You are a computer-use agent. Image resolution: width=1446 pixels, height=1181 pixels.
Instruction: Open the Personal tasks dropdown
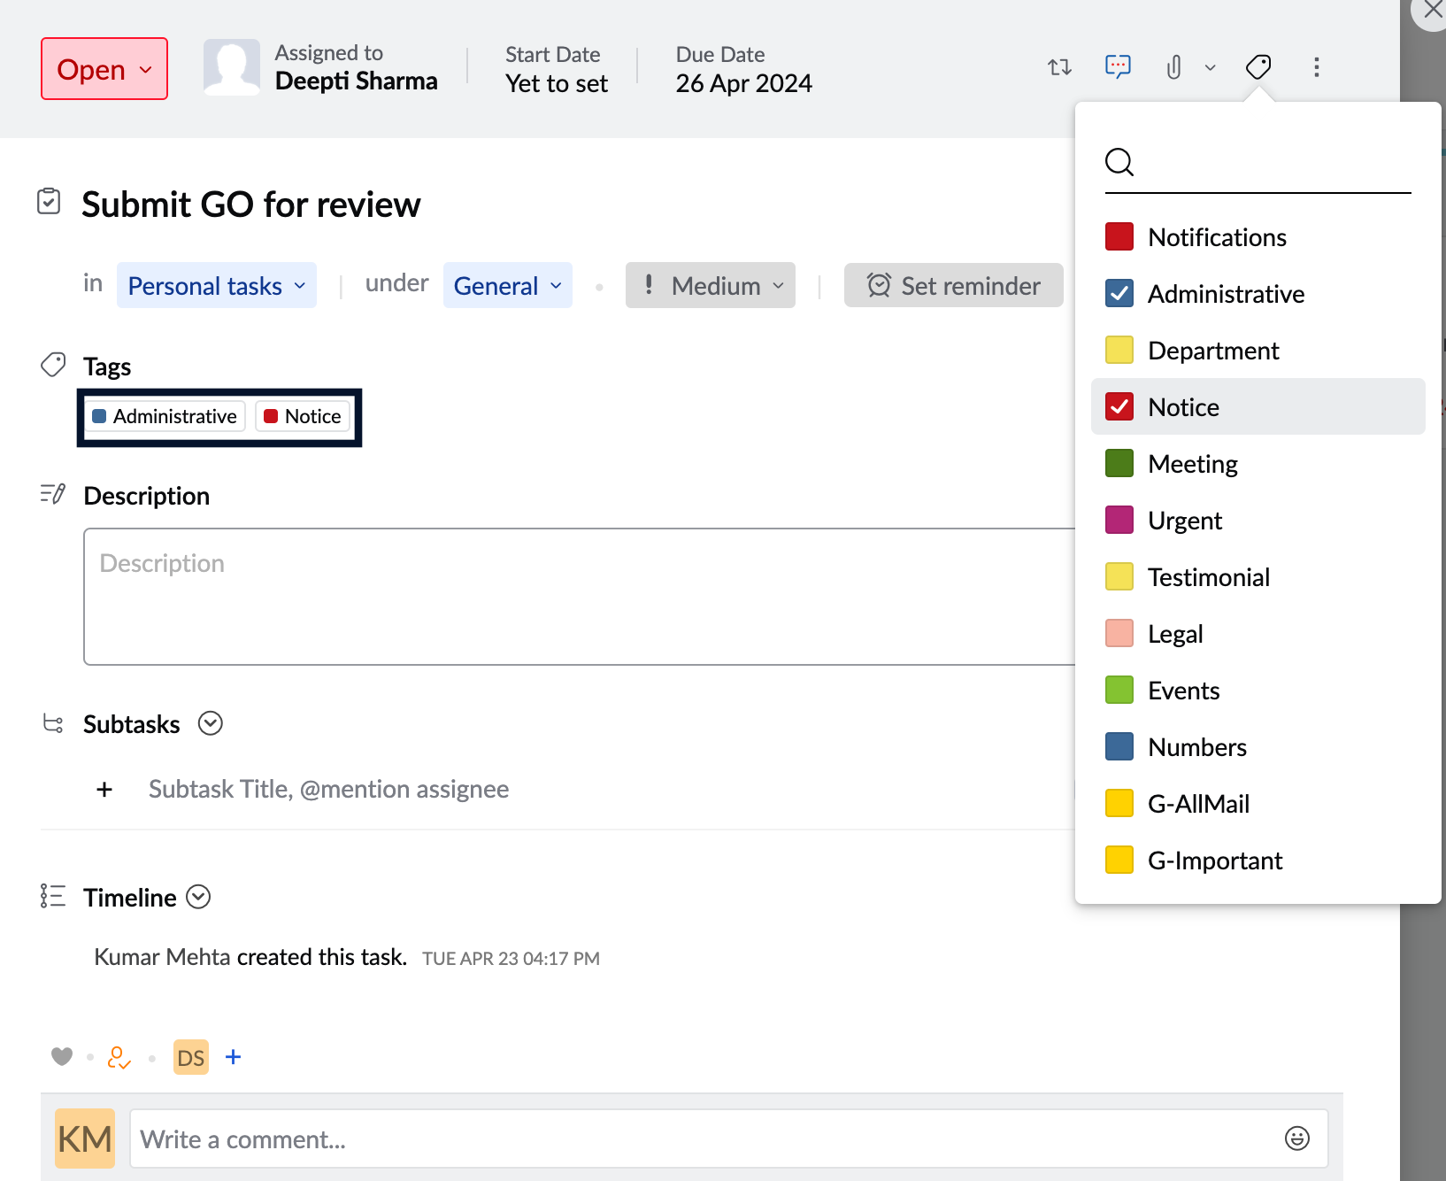click(217, 285)
